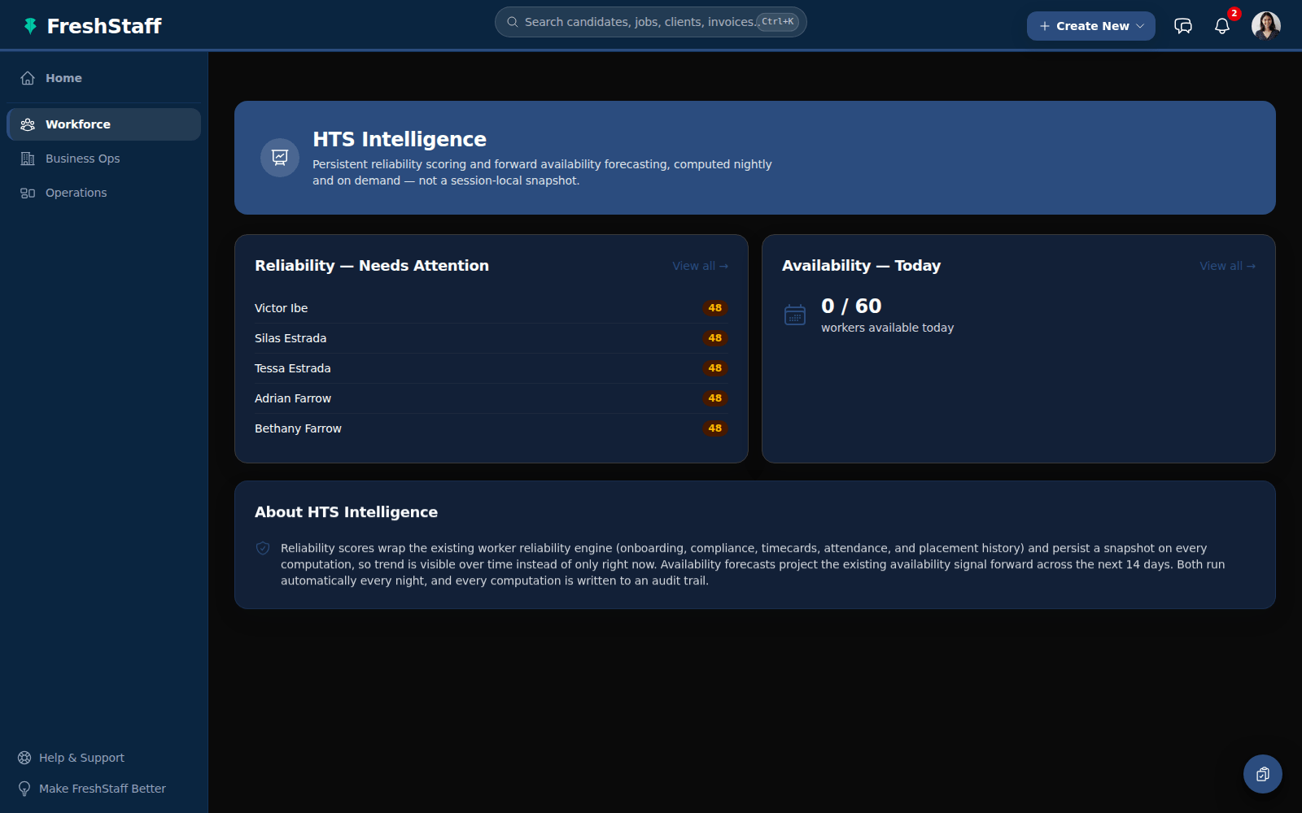Focus the global search field
Viewport: 1302px width, 813px height.
click(651, 22)
